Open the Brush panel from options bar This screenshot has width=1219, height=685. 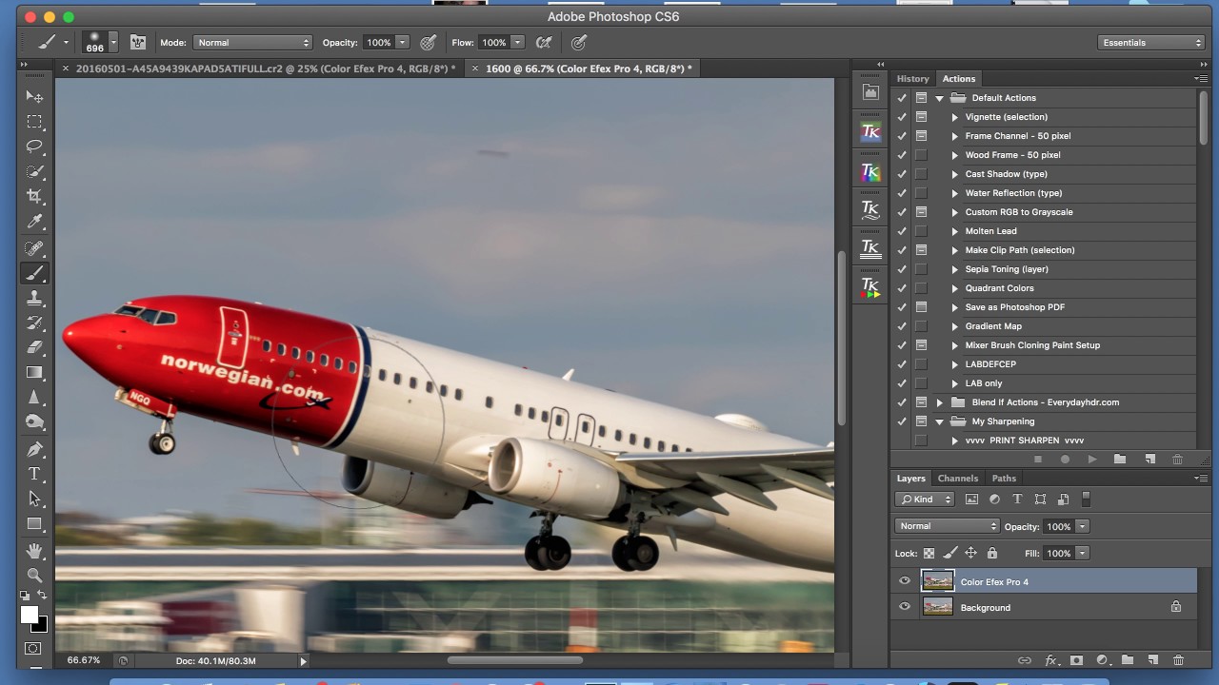[138, 42]
